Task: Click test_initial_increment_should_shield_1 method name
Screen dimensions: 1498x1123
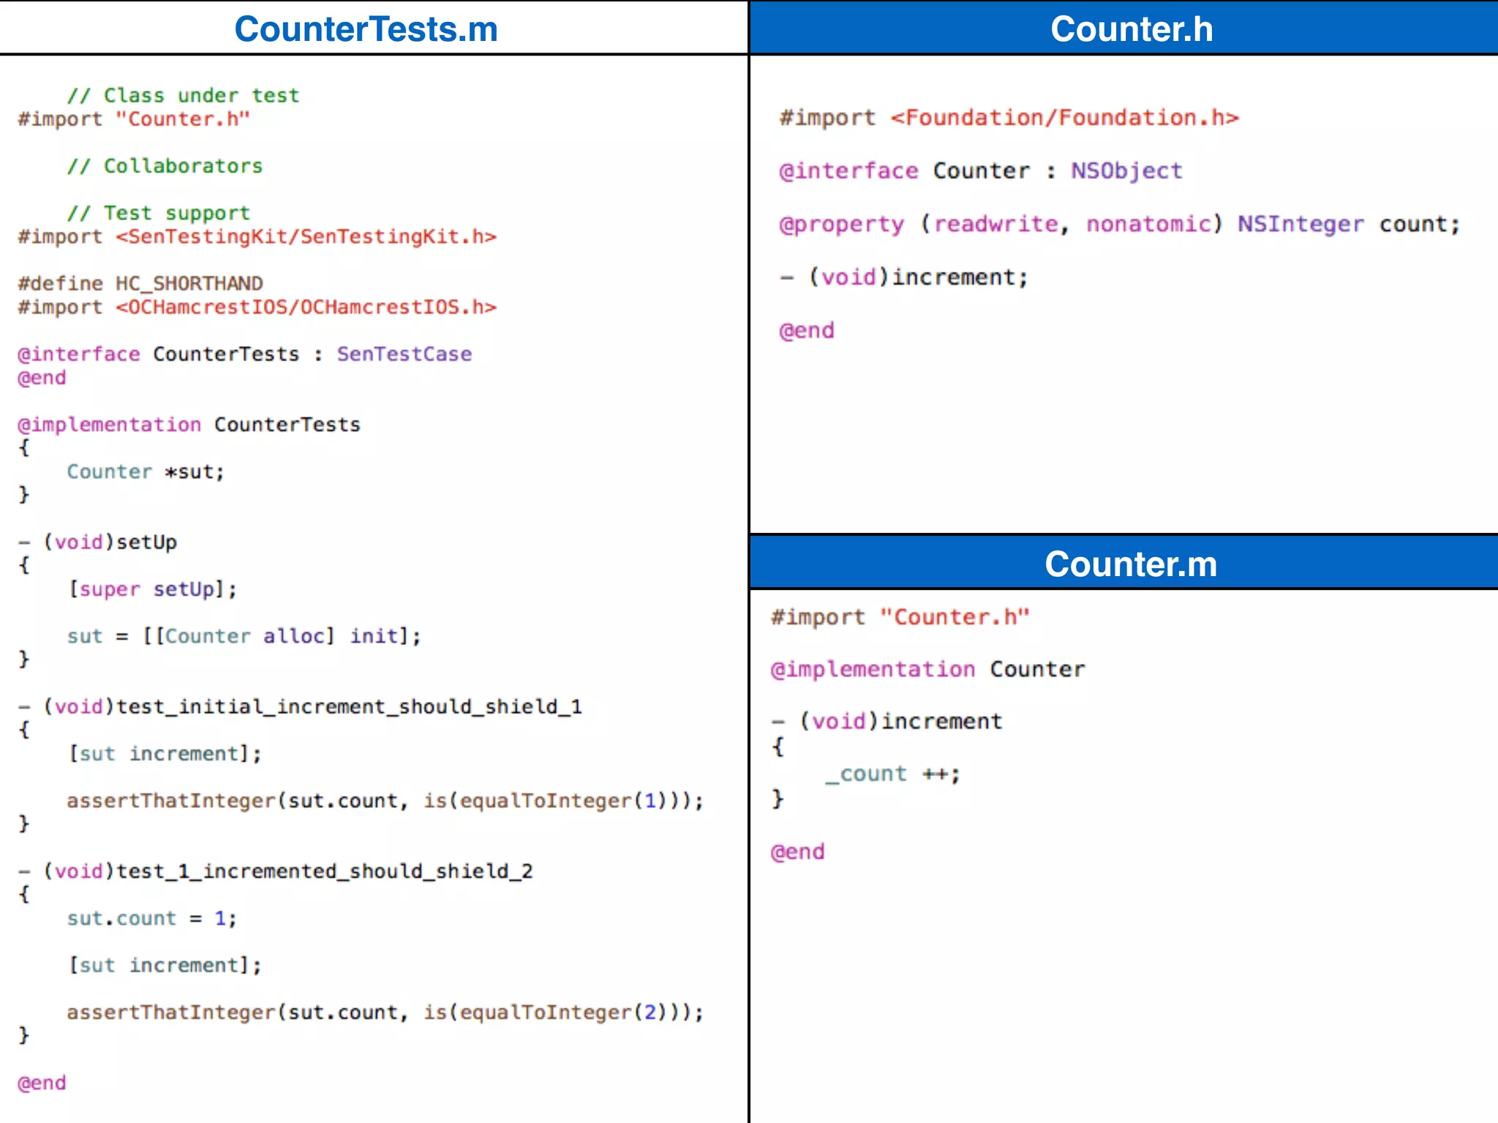Action: coord(349,707)
